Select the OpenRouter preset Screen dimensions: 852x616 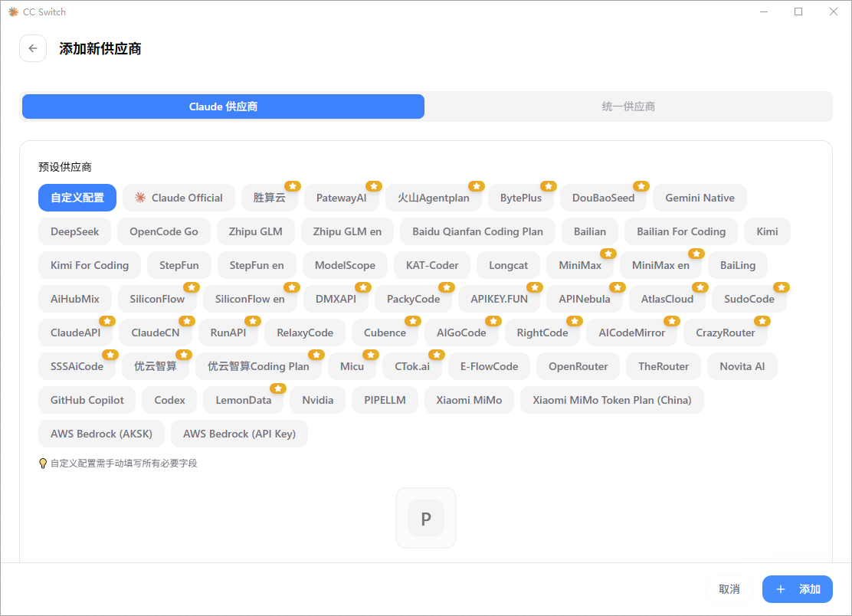coord(578,366)
